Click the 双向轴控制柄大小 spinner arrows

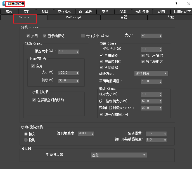(160, 108)
